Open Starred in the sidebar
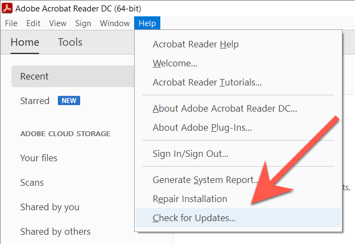The width and height of the screenshot is (355, 244). pyautogui.click(x=35, y=101)
